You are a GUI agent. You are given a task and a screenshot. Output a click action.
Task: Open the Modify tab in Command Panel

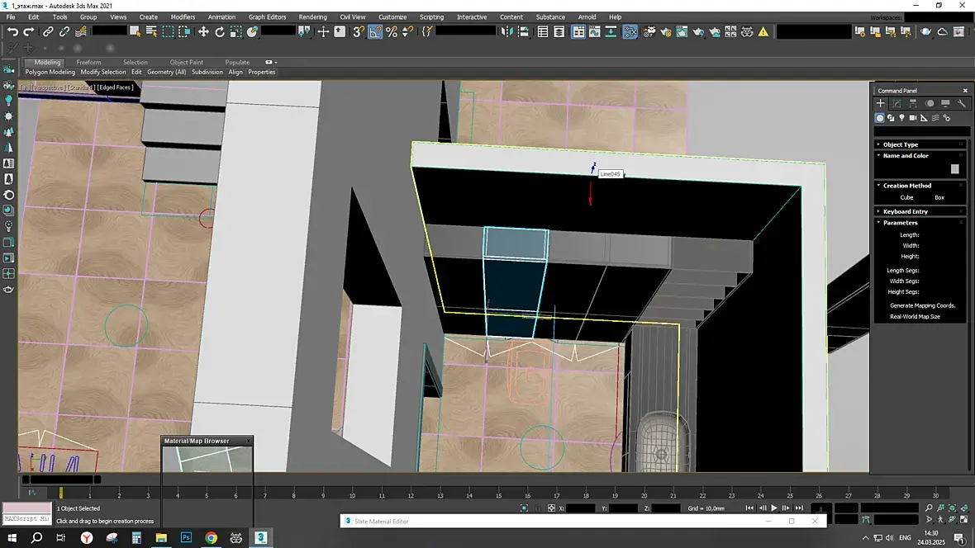tap(897, 103)
